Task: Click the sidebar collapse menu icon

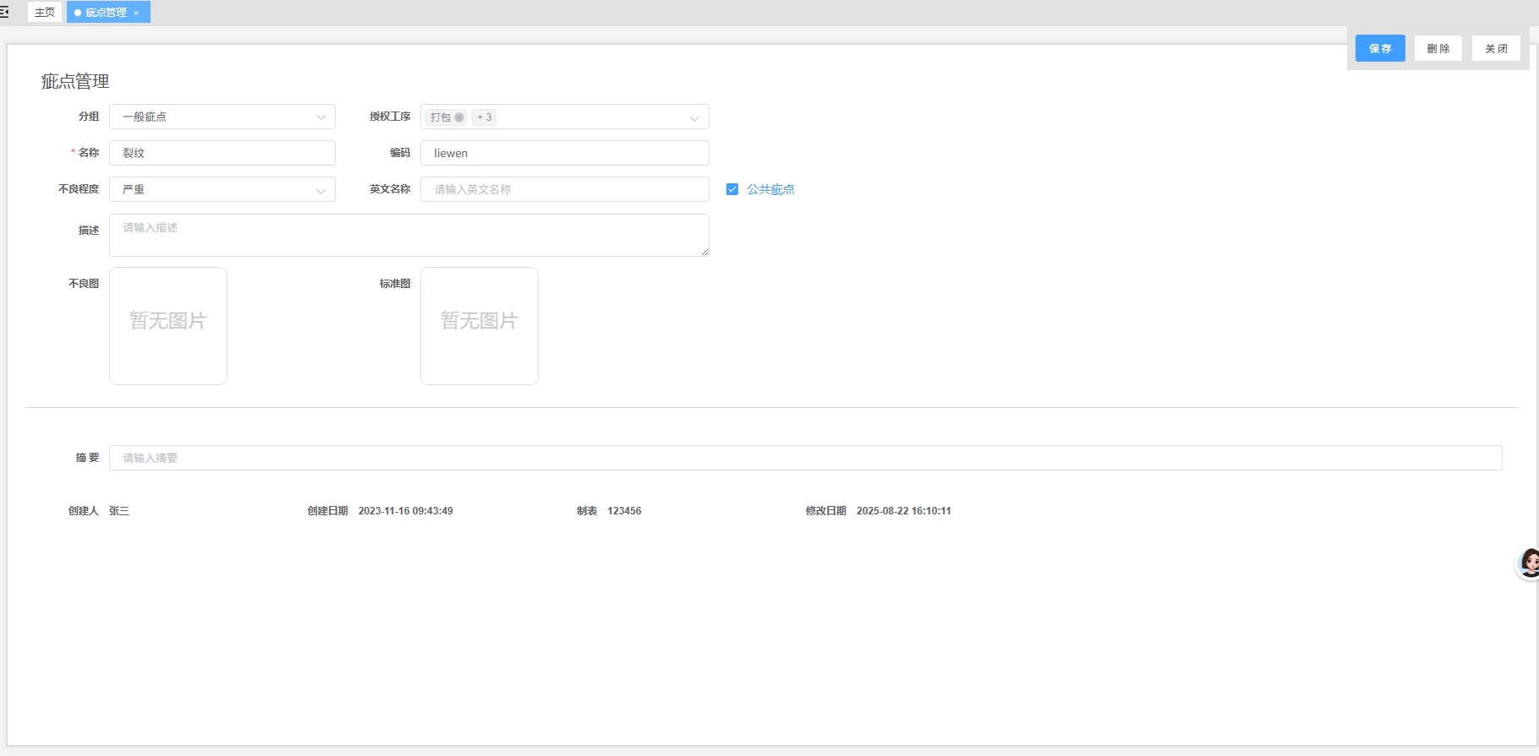Action: [x=4, y=12]
